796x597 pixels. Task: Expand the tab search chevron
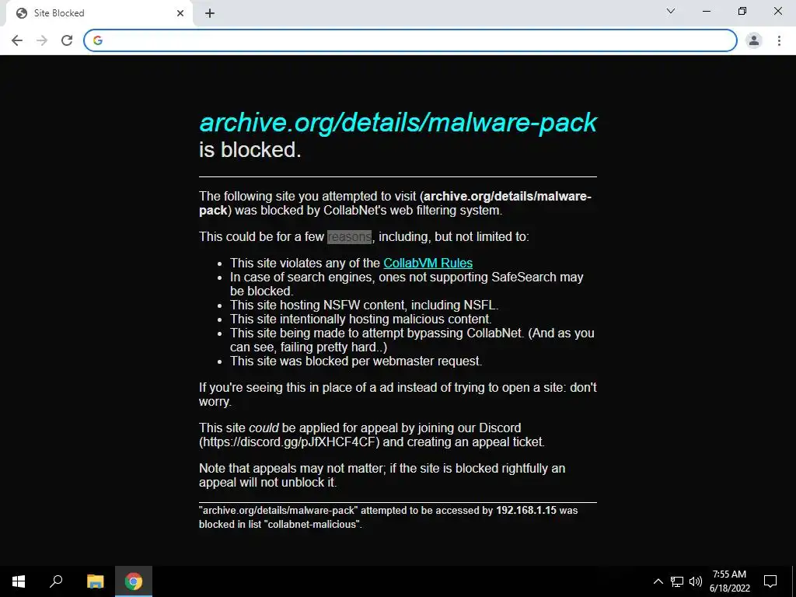pos(671,11)
